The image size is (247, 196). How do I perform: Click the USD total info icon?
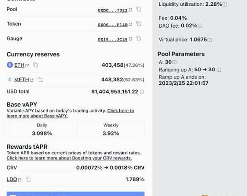(x=142, y=91)
